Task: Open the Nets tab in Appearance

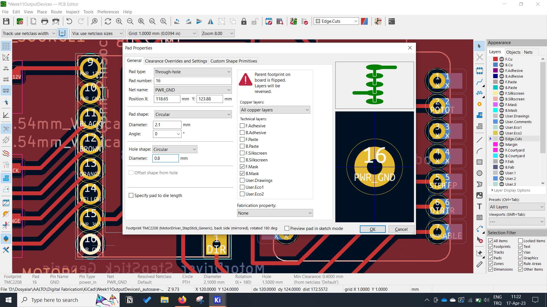Action: pyautogui.click(x=528, y=52)
